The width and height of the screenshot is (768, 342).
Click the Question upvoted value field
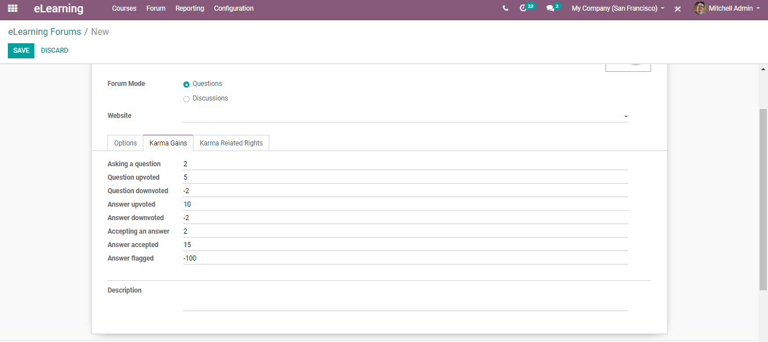[x=405, y=177]
